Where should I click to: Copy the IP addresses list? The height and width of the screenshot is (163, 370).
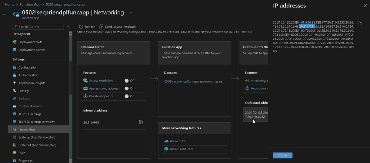point(359,23)
